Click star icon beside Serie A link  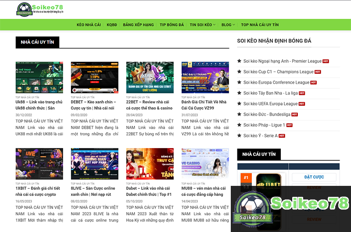pos(239,136)
